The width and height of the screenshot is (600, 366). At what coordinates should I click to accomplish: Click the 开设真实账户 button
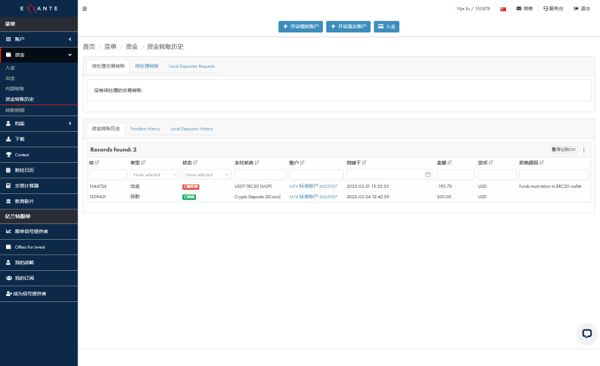[348, 27]
